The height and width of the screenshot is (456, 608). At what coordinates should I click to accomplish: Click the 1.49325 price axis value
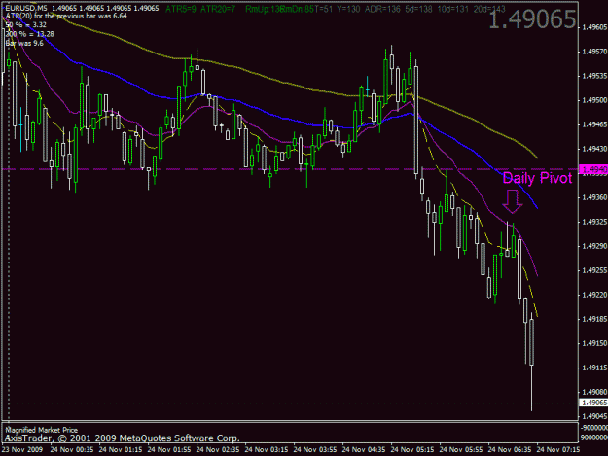tap(594, 222)
